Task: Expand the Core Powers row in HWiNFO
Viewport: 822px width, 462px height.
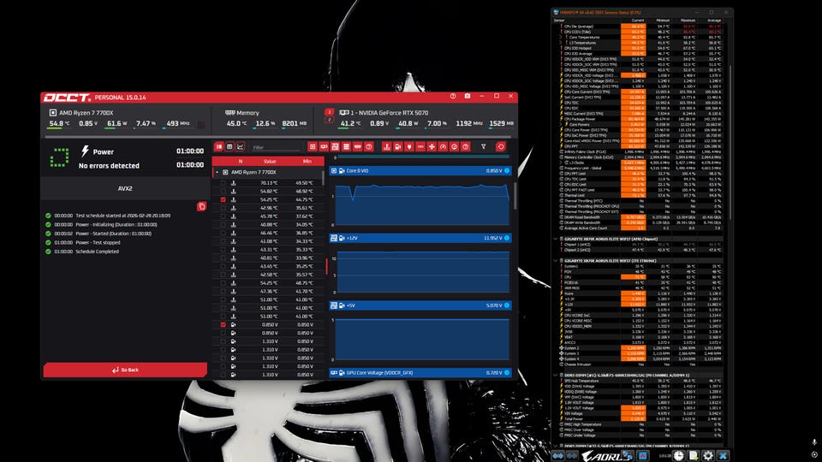Action: [x=560, y=124]
